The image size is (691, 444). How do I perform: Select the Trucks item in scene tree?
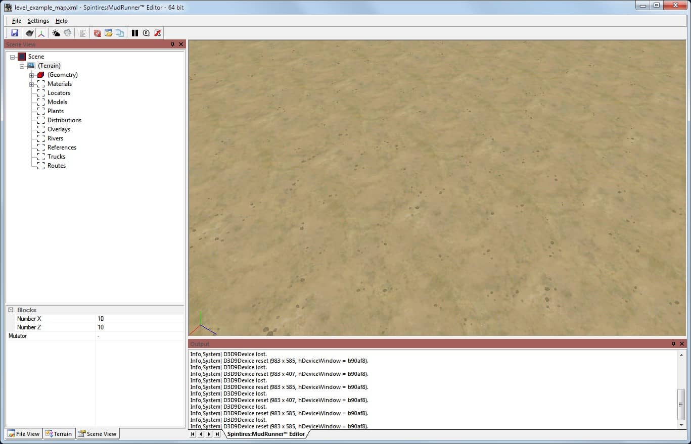click(56, 157)
